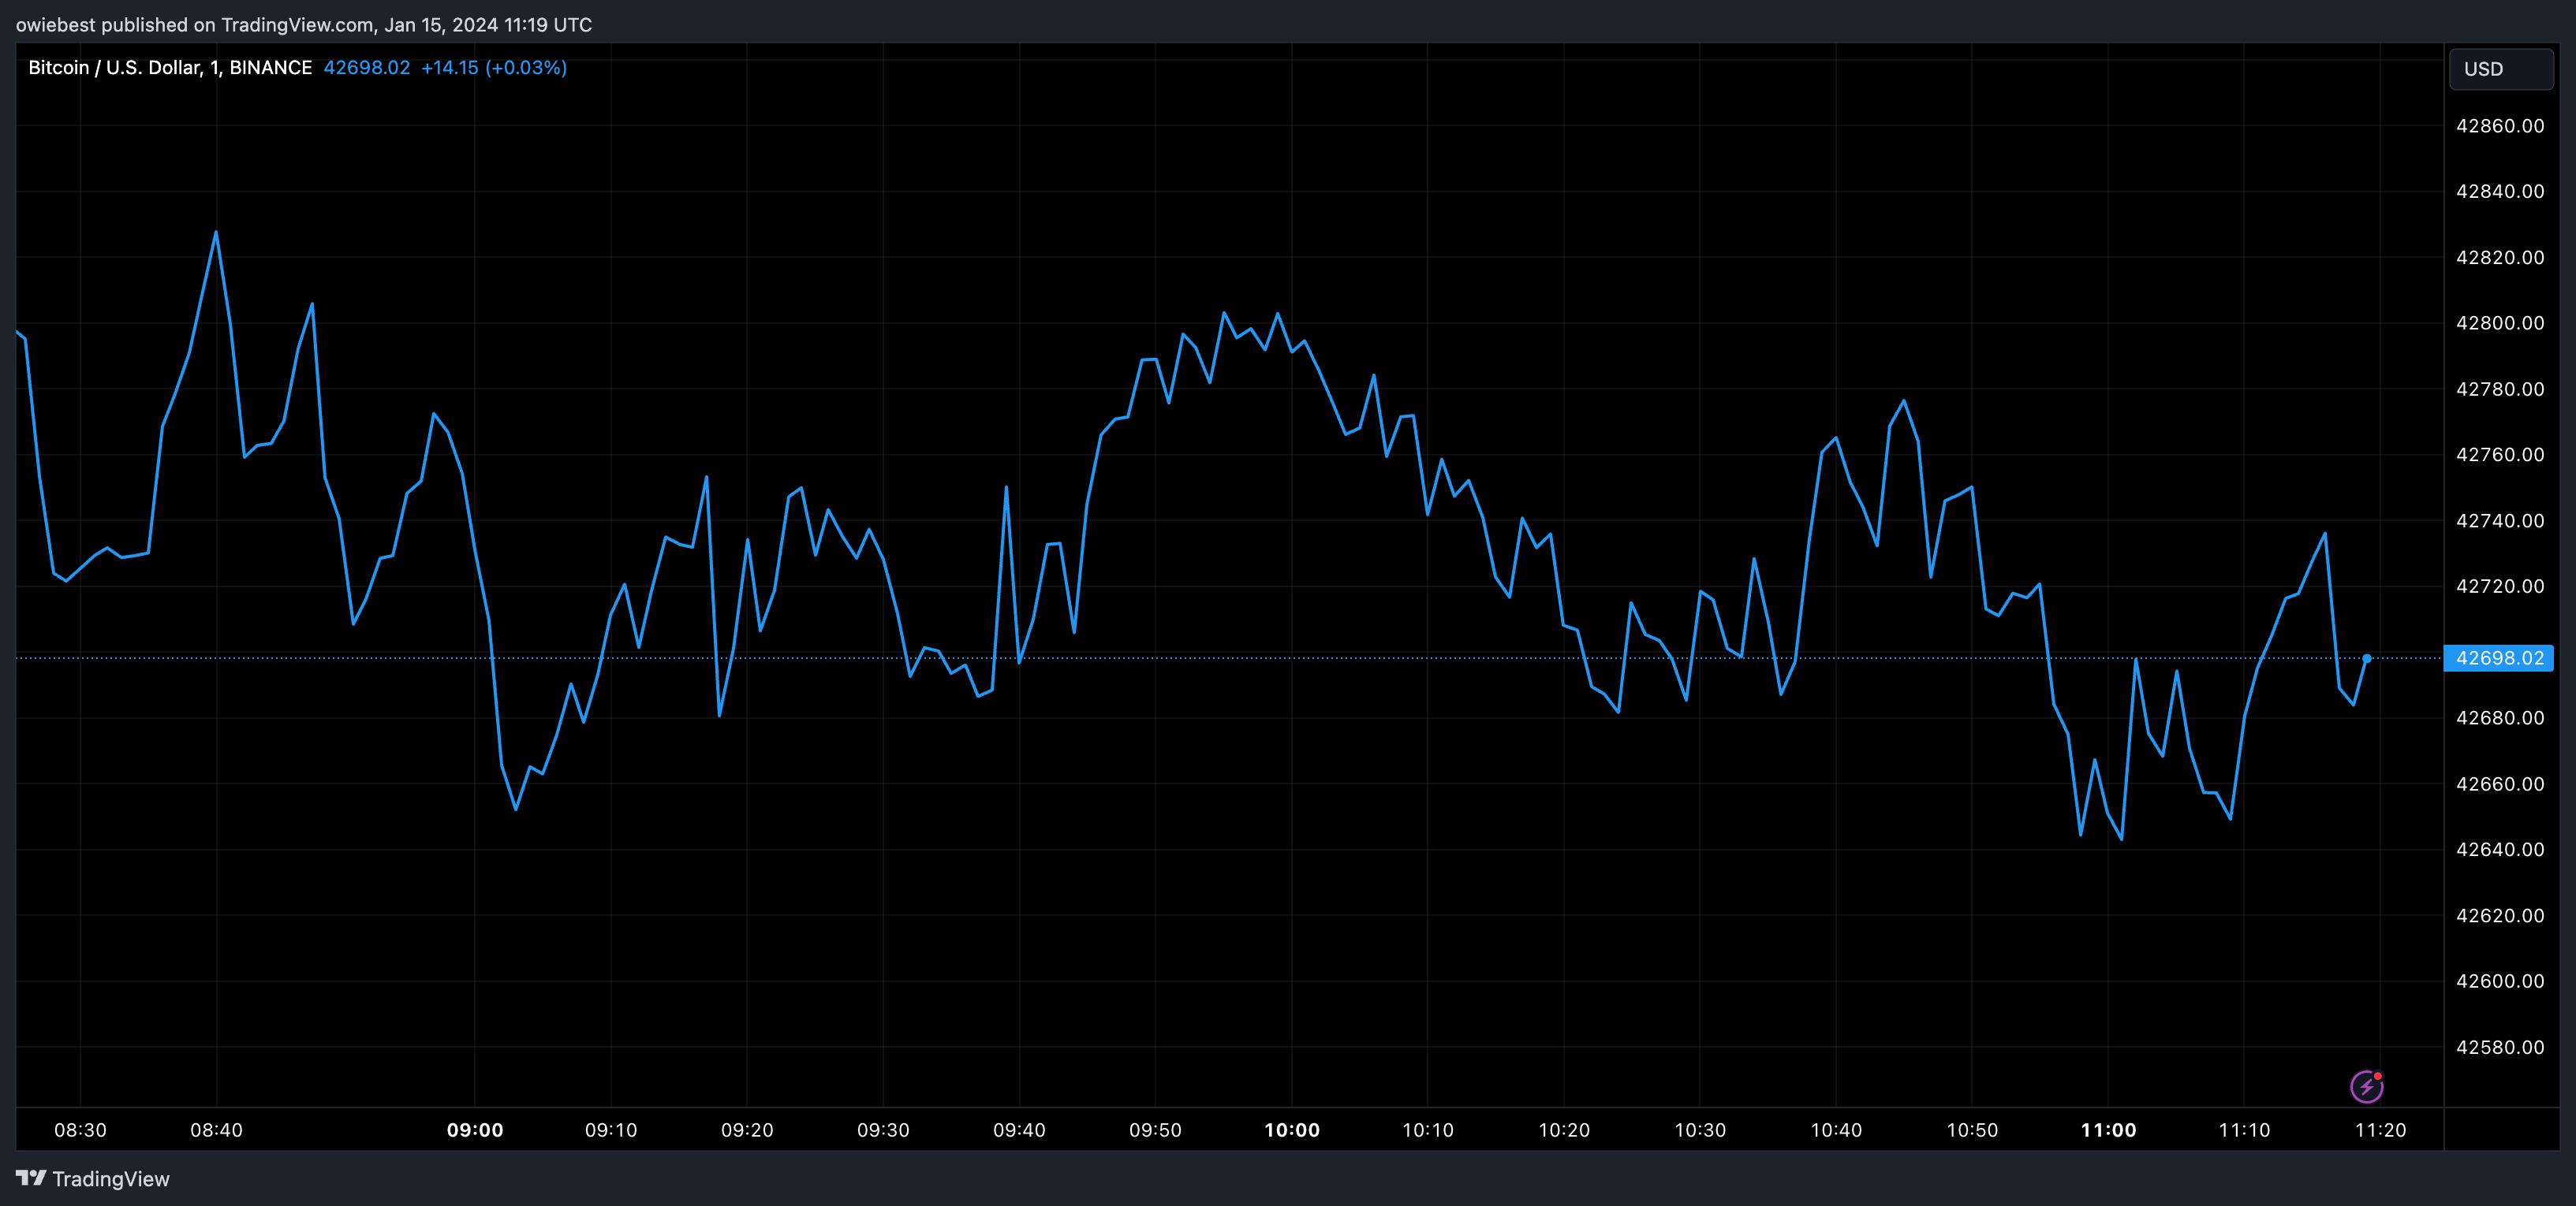
Task: Click the 09:50 time axis label
Action: tap(1155, 1130)
